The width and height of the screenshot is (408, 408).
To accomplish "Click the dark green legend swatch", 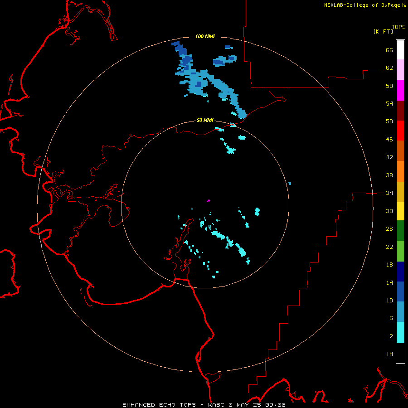I will click(400, 231).
